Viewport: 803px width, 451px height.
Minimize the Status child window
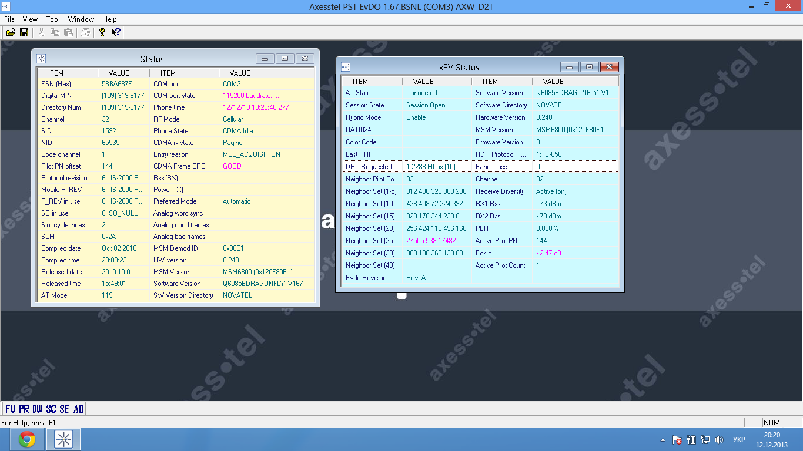pos(265,59)
